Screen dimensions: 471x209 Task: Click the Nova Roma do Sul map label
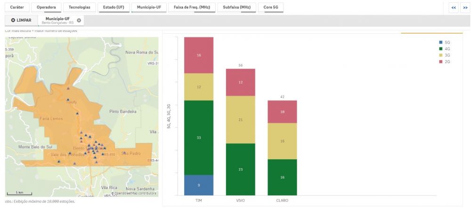[142, 52]
